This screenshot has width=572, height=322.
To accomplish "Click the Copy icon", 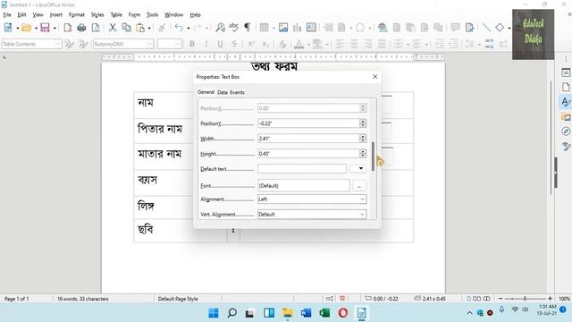I will pos(127,28).
